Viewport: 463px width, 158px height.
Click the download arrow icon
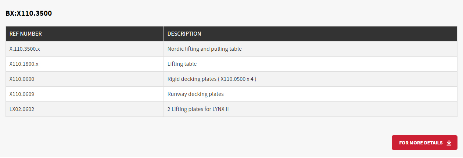[449, 143]
